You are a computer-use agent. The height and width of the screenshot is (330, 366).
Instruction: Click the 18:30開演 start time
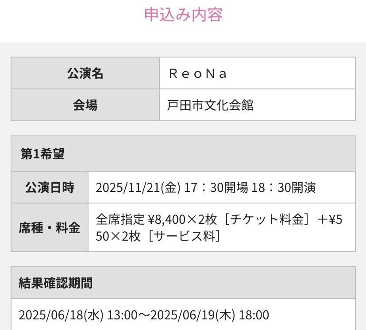[x=284, y=188]
